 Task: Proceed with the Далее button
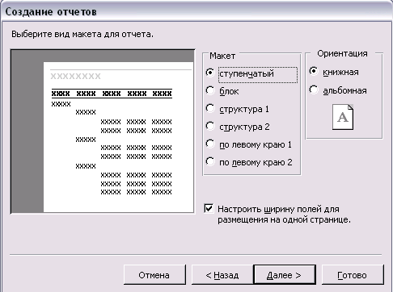(x=285, y=275)
